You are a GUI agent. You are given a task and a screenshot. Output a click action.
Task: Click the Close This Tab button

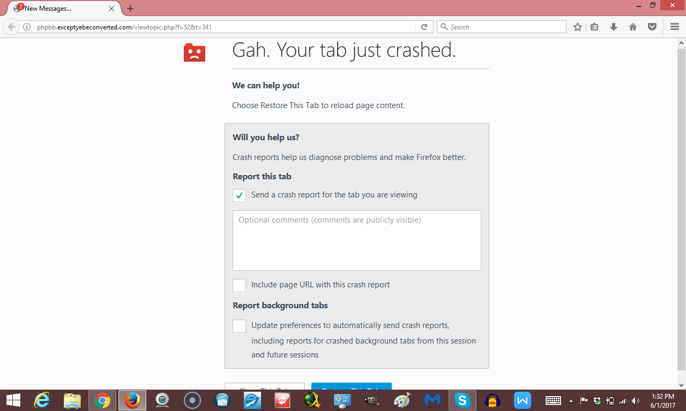(x=264, y=387)
